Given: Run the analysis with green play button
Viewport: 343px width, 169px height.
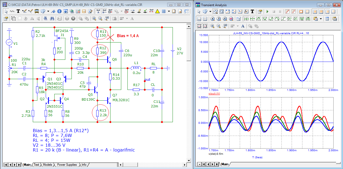Looking at the screenshot, I should coord(267,11).
